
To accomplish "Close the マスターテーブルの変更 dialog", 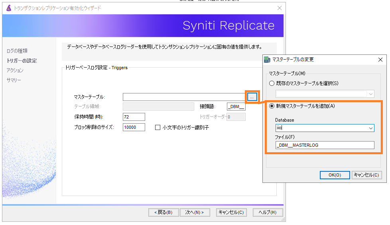I will coord(380,60).
